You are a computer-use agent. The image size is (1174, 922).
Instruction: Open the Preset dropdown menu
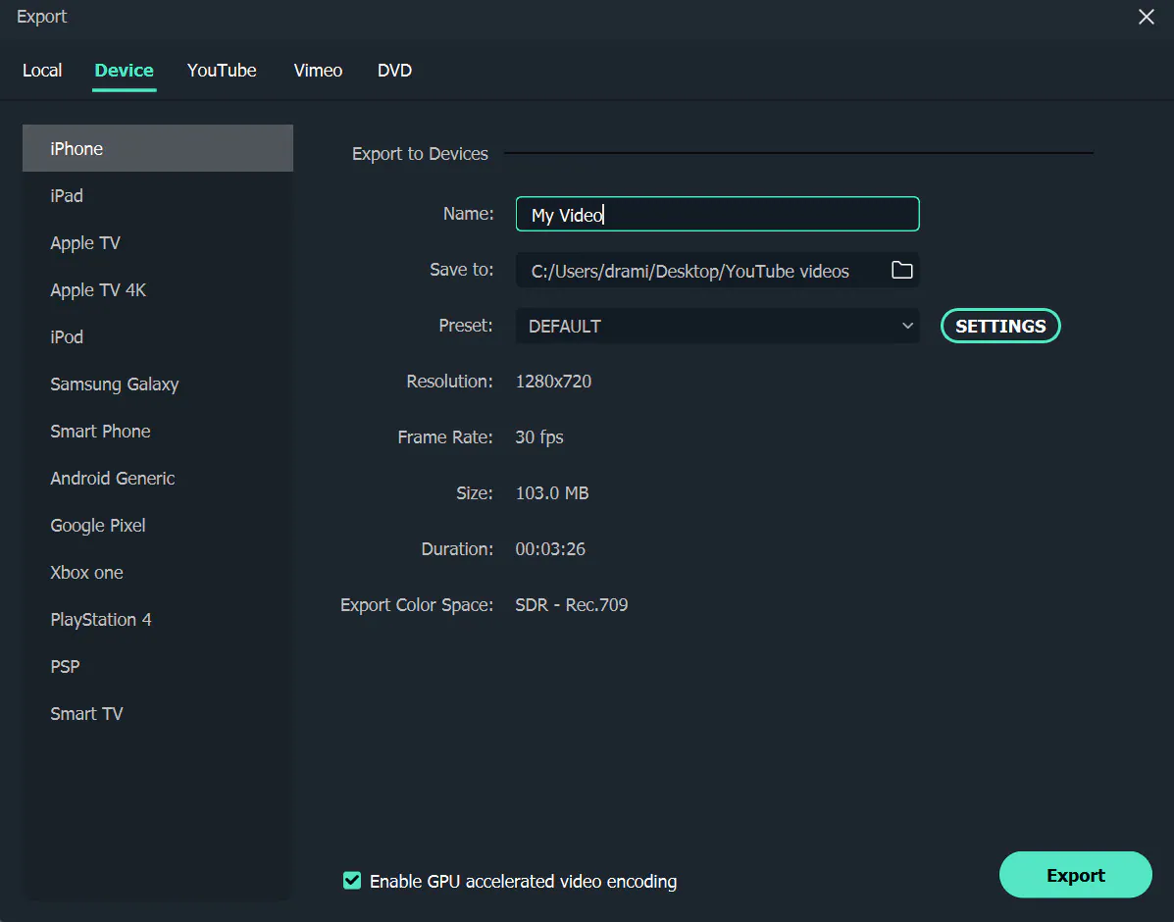pos(717,327)
